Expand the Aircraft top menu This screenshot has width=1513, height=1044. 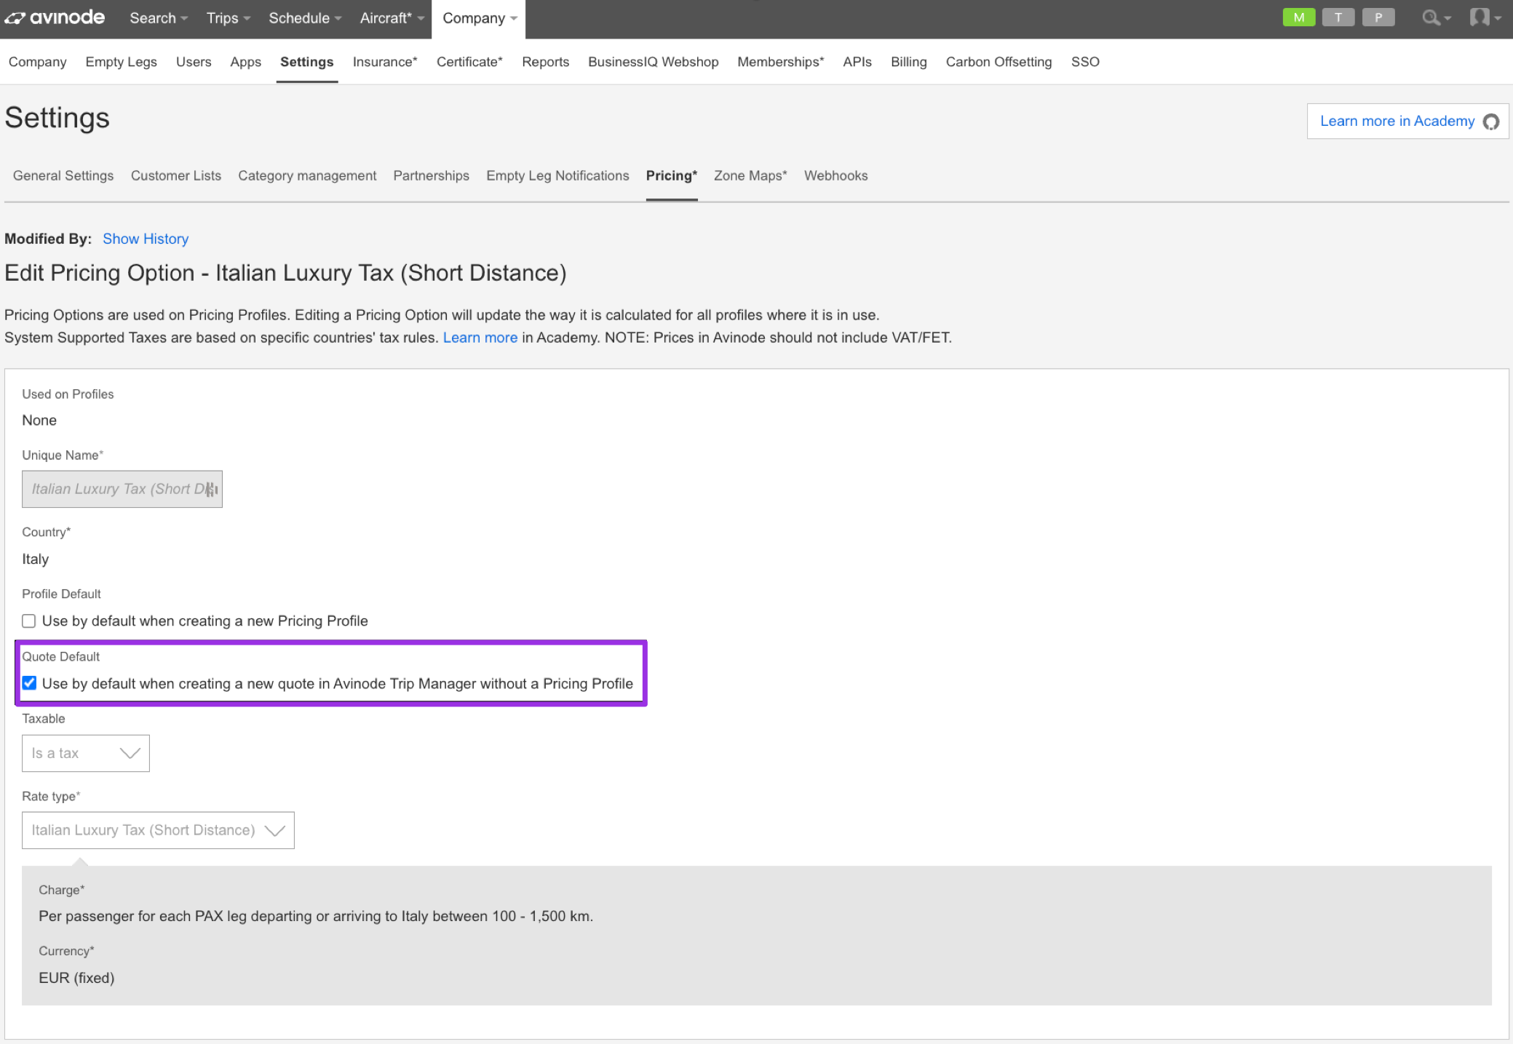point(392,18)
